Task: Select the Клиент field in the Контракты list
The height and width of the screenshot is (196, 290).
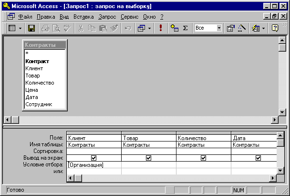Action: pos(45,68)
